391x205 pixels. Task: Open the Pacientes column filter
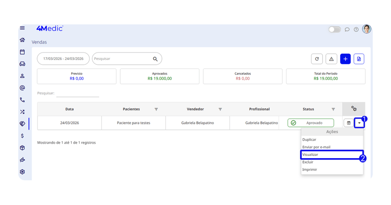point(156,109)
